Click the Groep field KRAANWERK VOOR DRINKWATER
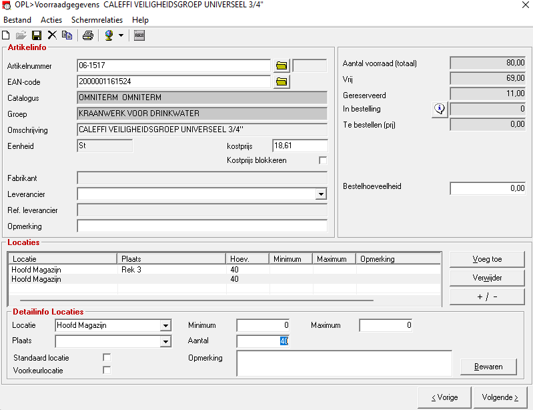 click(202, 114)
